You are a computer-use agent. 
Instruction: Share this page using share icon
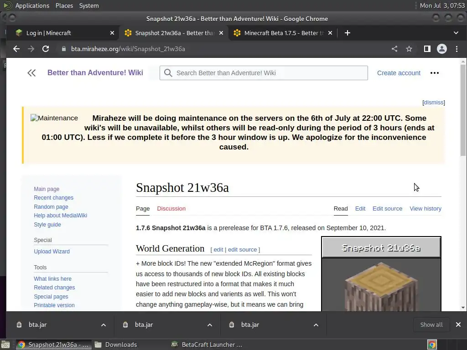point(394,49)
